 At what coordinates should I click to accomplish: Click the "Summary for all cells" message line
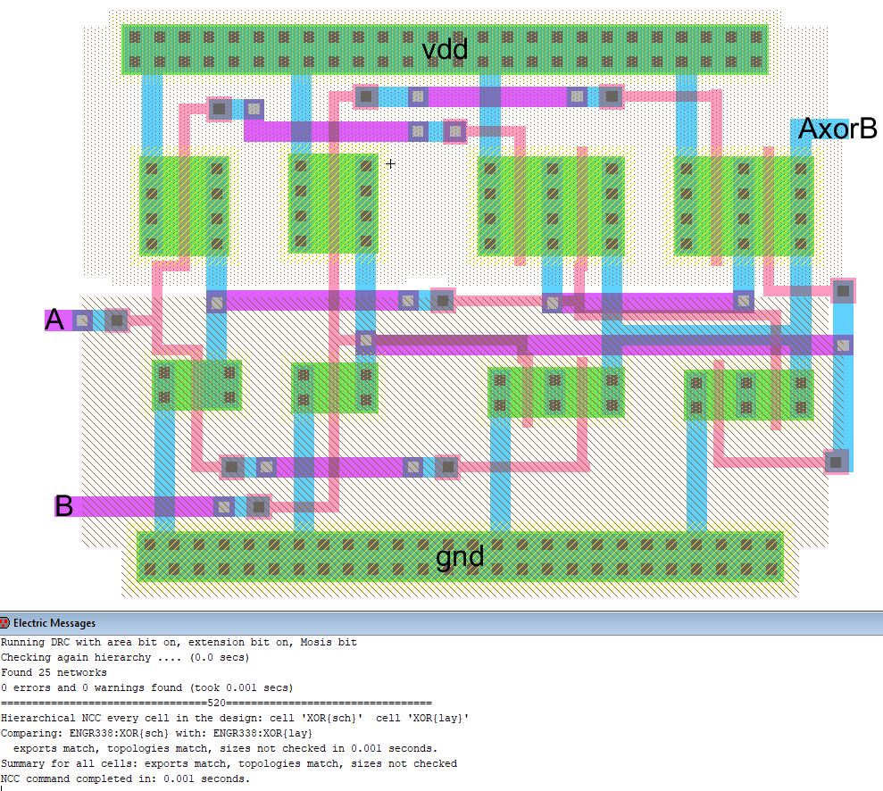(x=229, y=763)
